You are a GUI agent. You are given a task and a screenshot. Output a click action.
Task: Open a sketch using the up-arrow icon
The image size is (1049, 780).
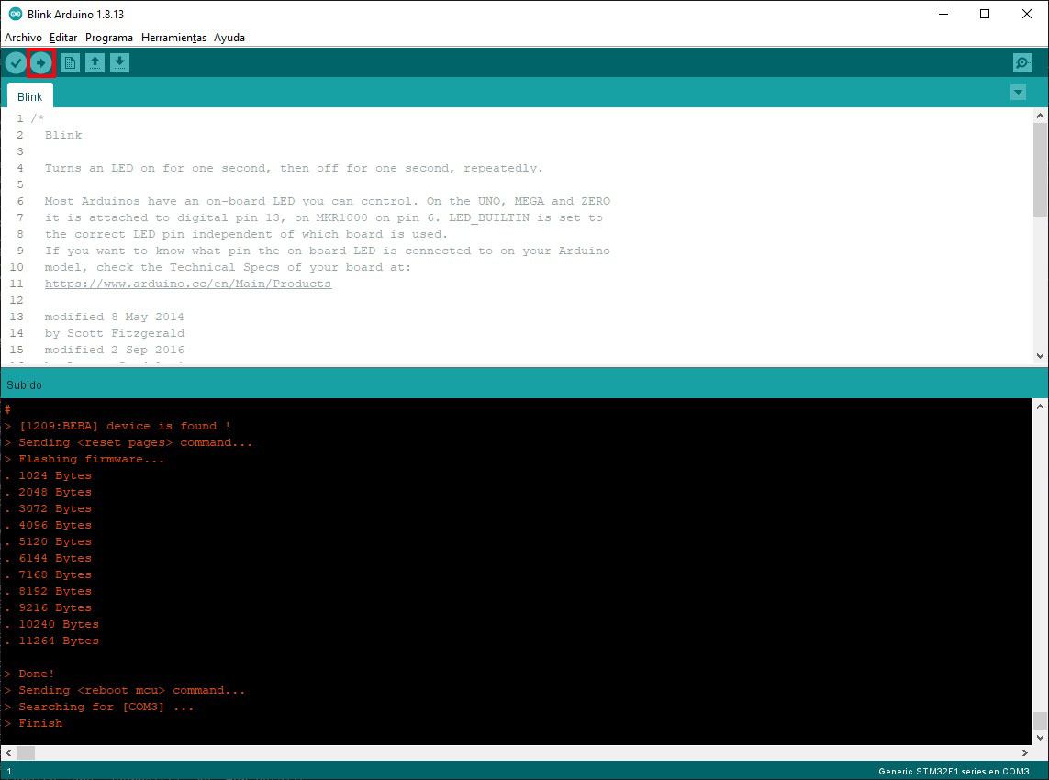95,63
